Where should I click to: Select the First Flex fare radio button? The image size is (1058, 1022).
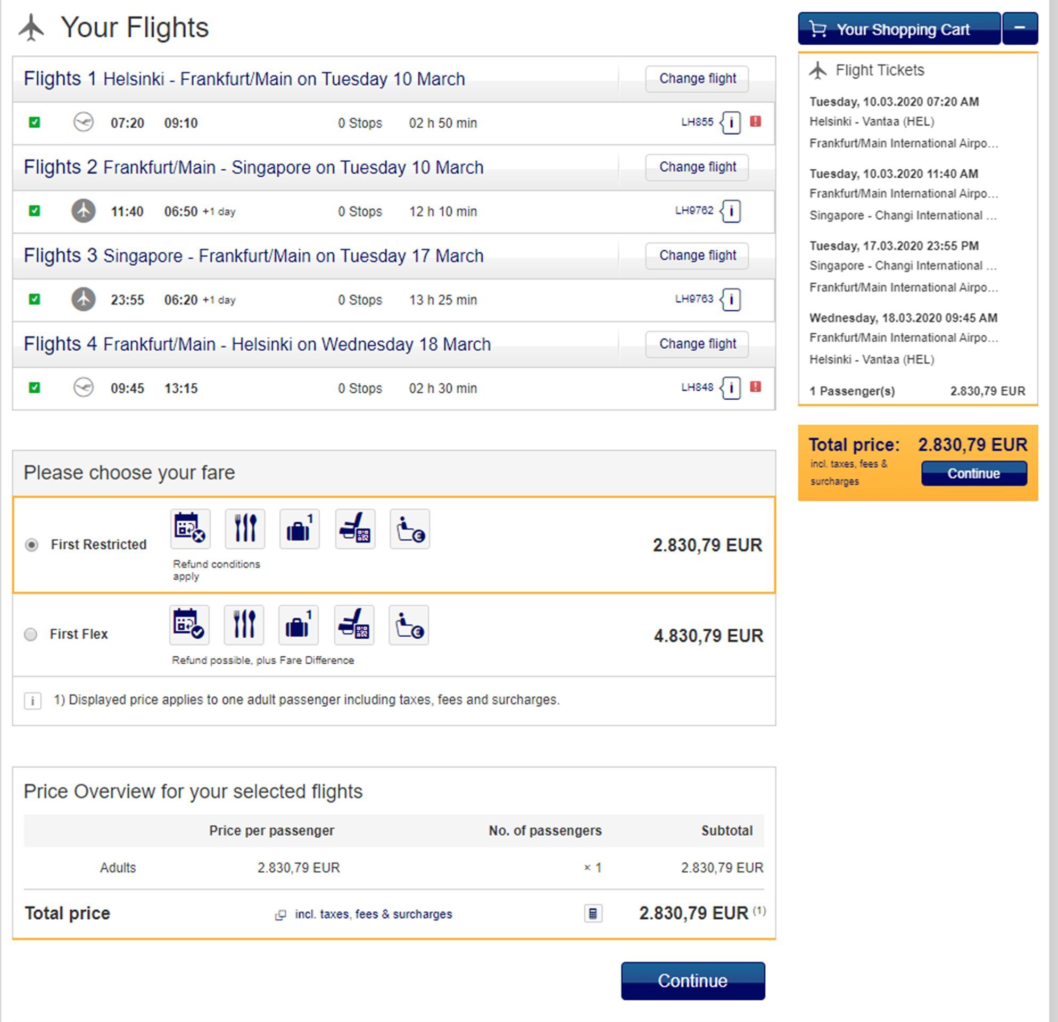pos(31,634)
